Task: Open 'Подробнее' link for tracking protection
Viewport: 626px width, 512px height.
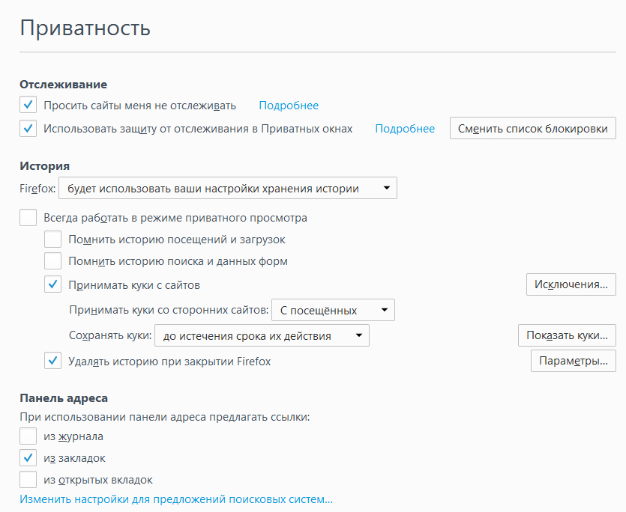Action: tap(405, 129)
